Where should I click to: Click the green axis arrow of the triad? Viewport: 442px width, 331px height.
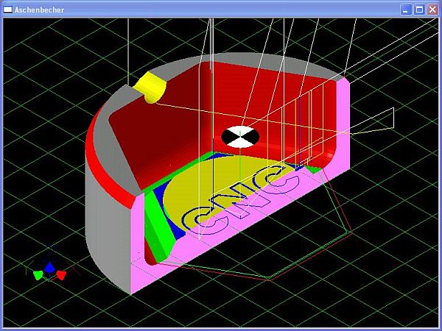pos(38,274)
